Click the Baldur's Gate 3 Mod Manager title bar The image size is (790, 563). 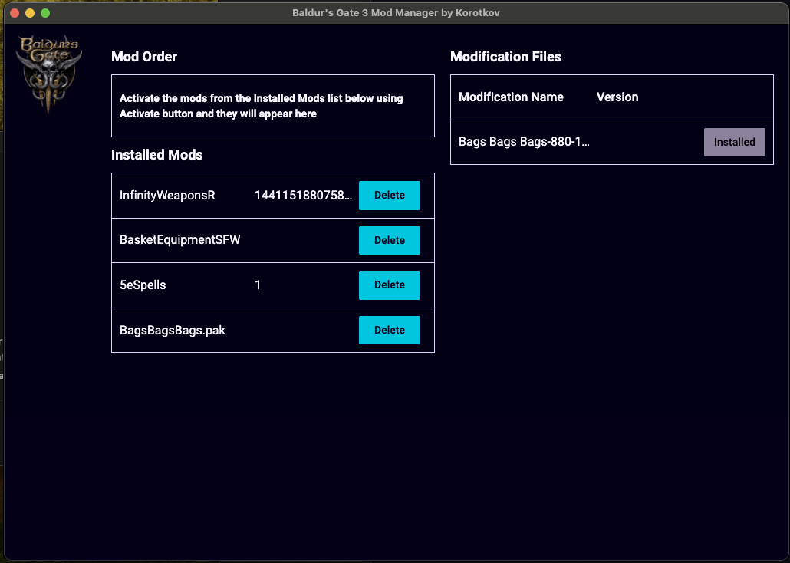[x=395, y=12]
